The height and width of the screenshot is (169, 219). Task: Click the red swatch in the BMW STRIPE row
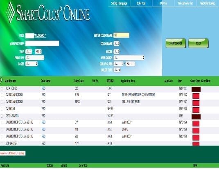click(196, 131)
